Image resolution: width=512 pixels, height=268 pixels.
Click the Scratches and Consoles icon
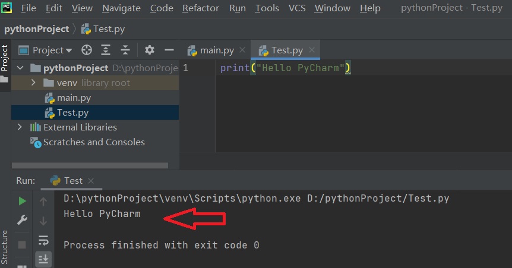36,142
